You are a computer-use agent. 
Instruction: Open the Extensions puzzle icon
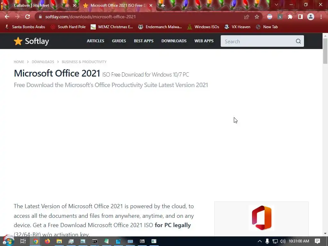click(290, 17)
